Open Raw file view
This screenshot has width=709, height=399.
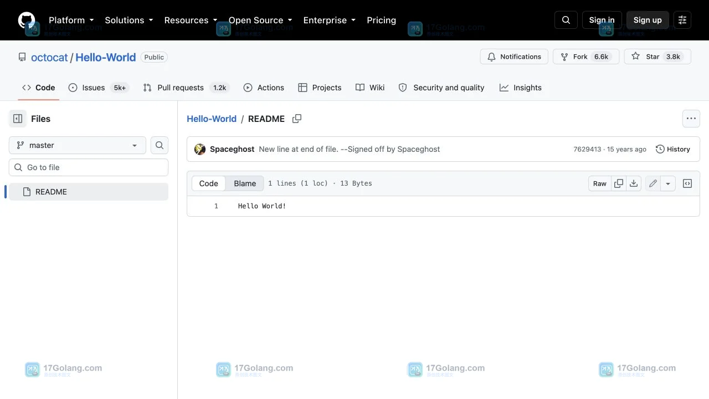pyautogui.click(x=600, y=183)
